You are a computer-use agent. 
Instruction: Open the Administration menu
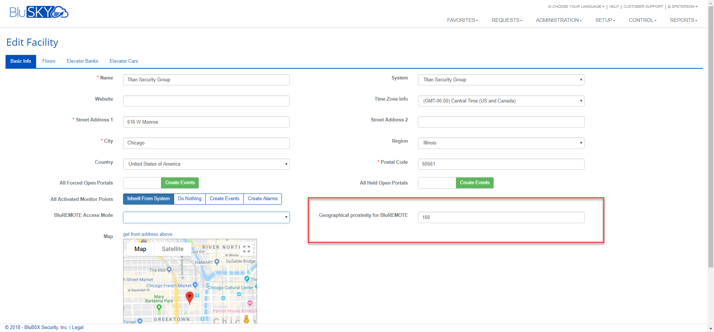559,20
